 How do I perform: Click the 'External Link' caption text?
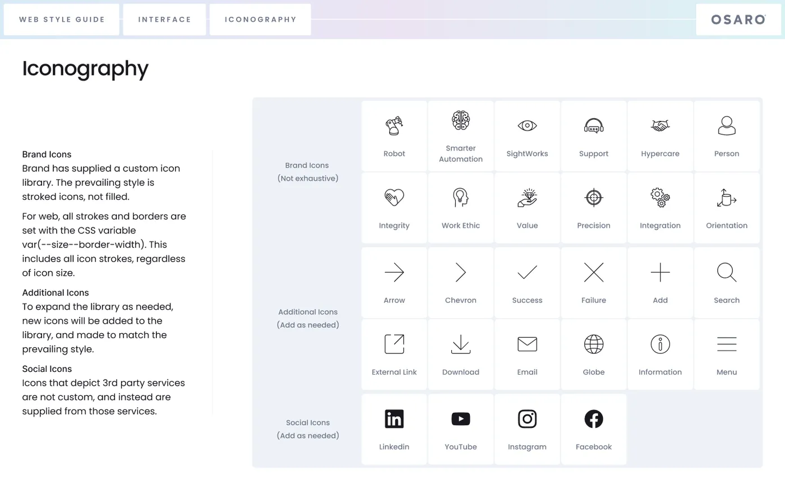tap(394, 372)
